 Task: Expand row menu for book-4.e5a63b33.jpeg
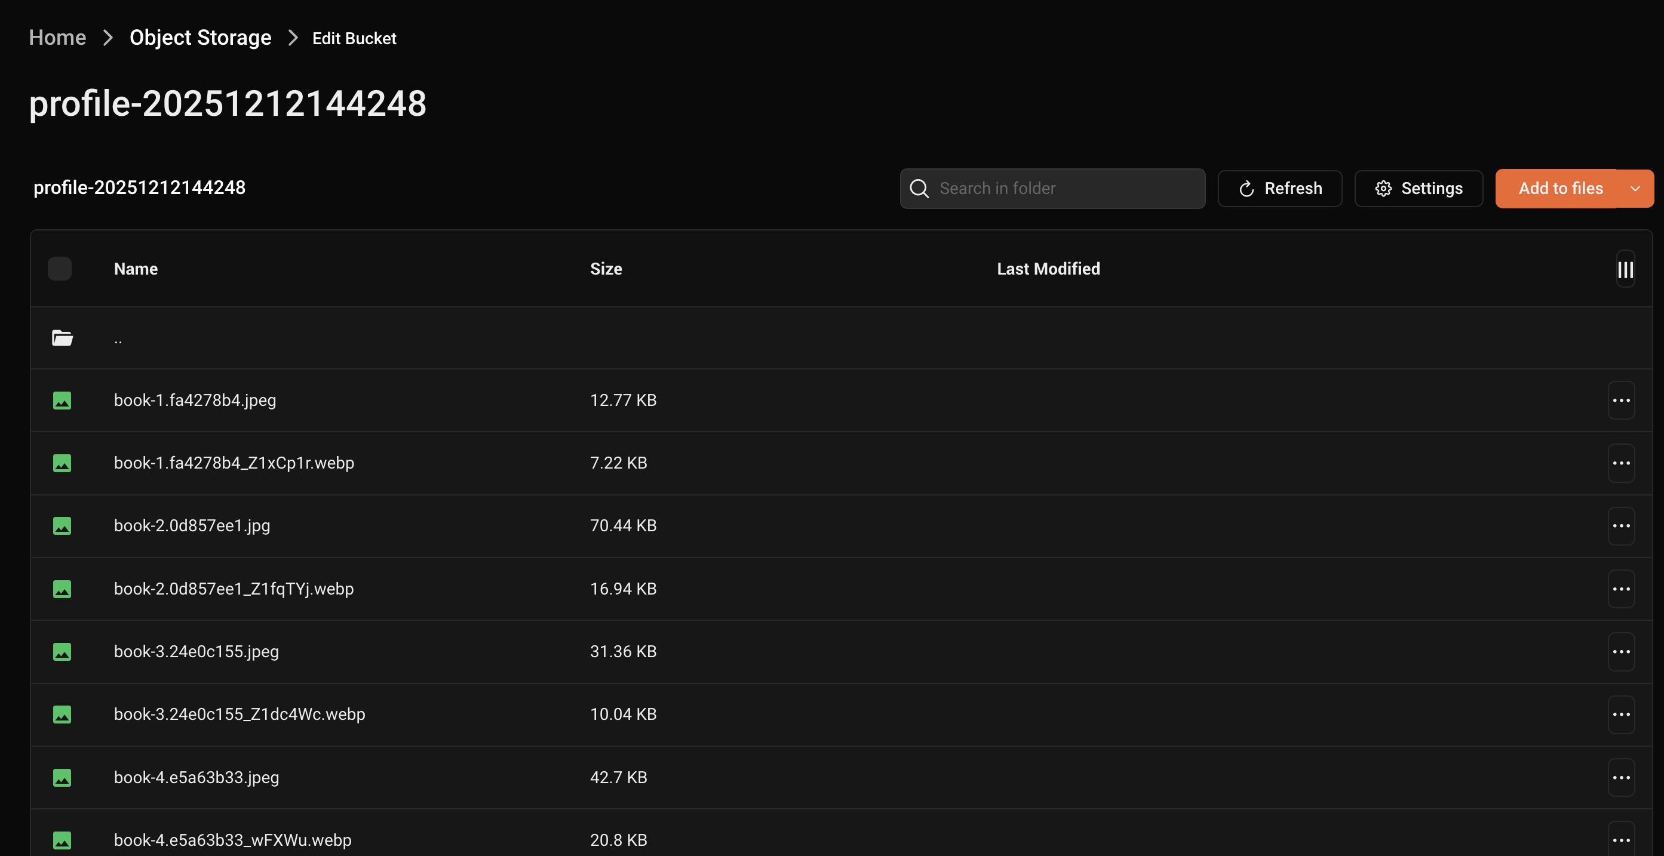tap(1621, 777)
